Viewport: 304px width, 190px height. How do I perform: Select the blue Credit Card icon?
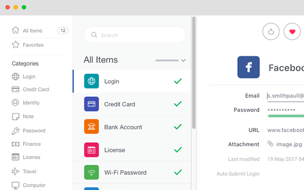92,104
